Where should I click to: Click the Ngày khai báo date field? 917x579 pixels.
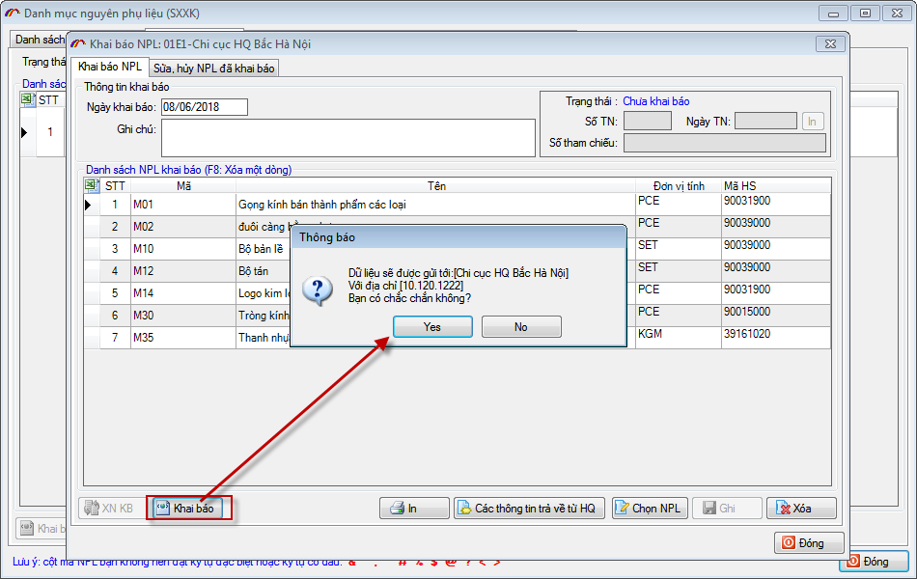pos(204,107)
